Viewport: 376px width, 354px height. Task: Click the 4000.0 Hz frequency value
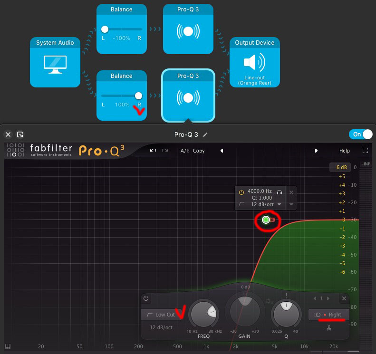(x=260, y=191)
